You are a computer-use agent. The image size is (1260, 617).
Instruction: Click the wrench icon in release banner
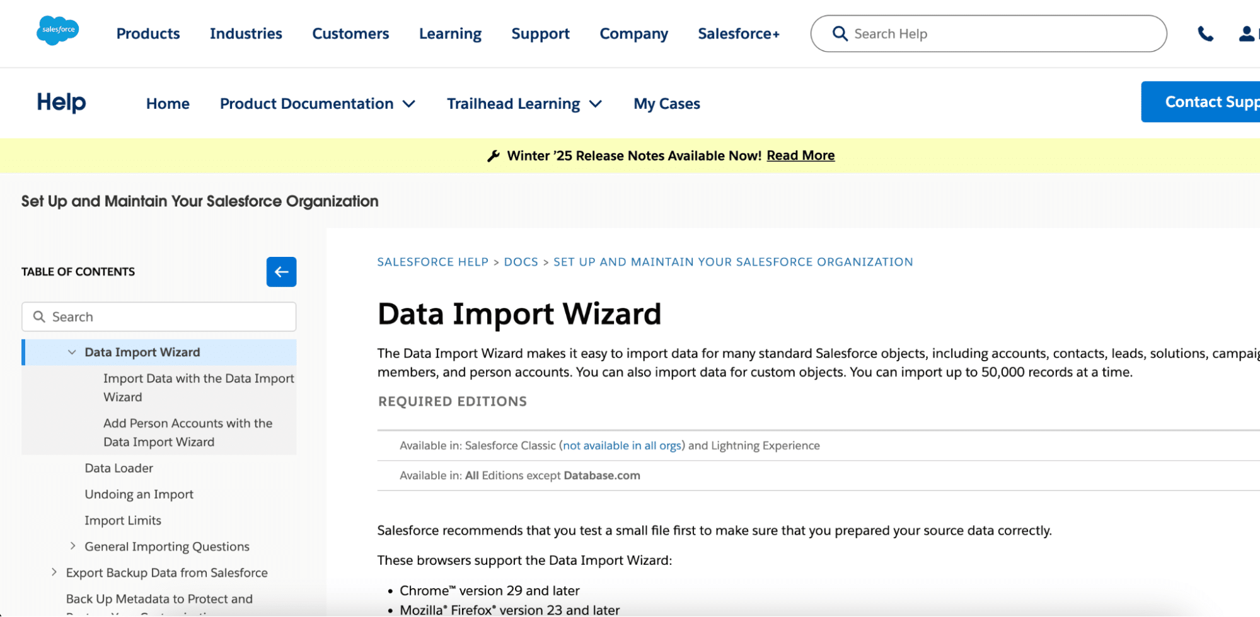pyautogui.click(x=494, y=156)
